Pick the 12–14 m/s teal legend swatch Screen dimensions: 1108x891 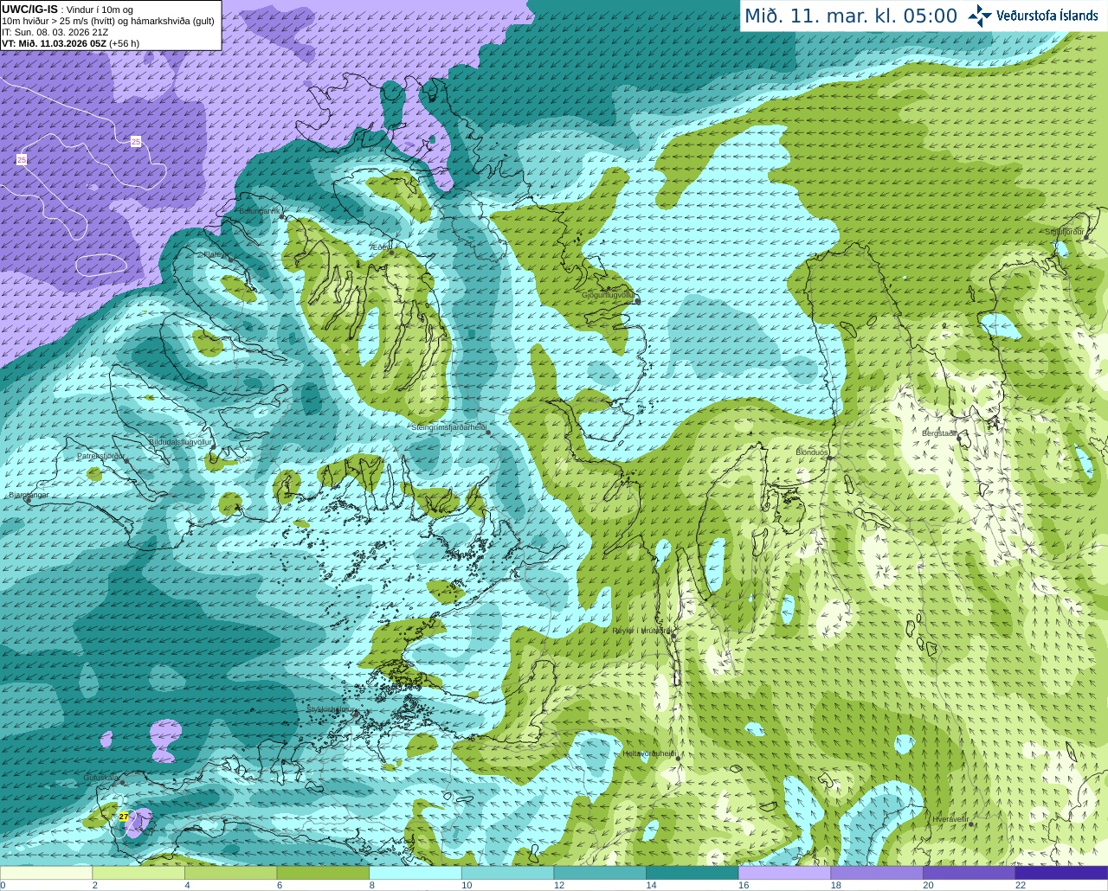600,873
